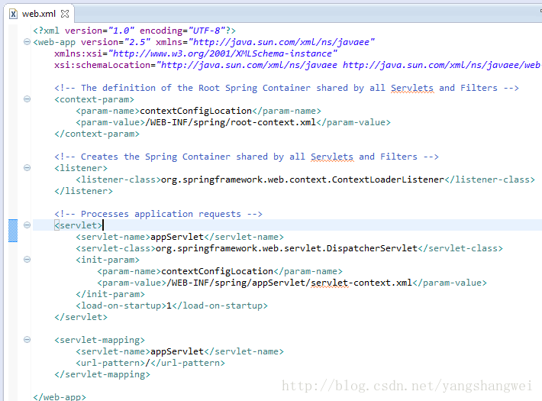
Task: Click the XML file icon on web.xml tab
Action: [13, 13]
